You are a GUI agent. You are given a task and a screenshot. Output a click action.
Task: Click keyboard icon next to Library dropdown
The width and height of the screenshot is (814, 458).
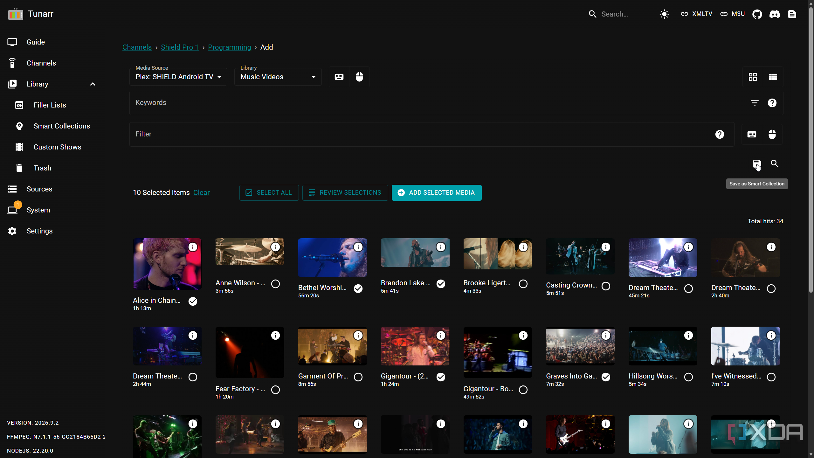[x=339, y=77]
